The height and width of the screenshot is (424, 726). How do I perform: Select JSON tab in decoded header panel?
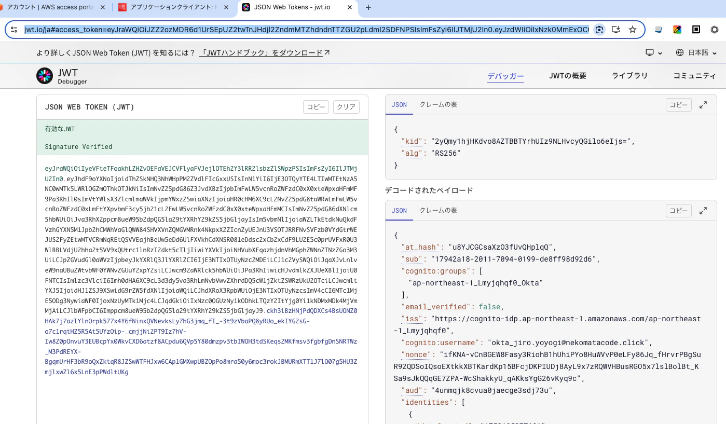[399, 105]
